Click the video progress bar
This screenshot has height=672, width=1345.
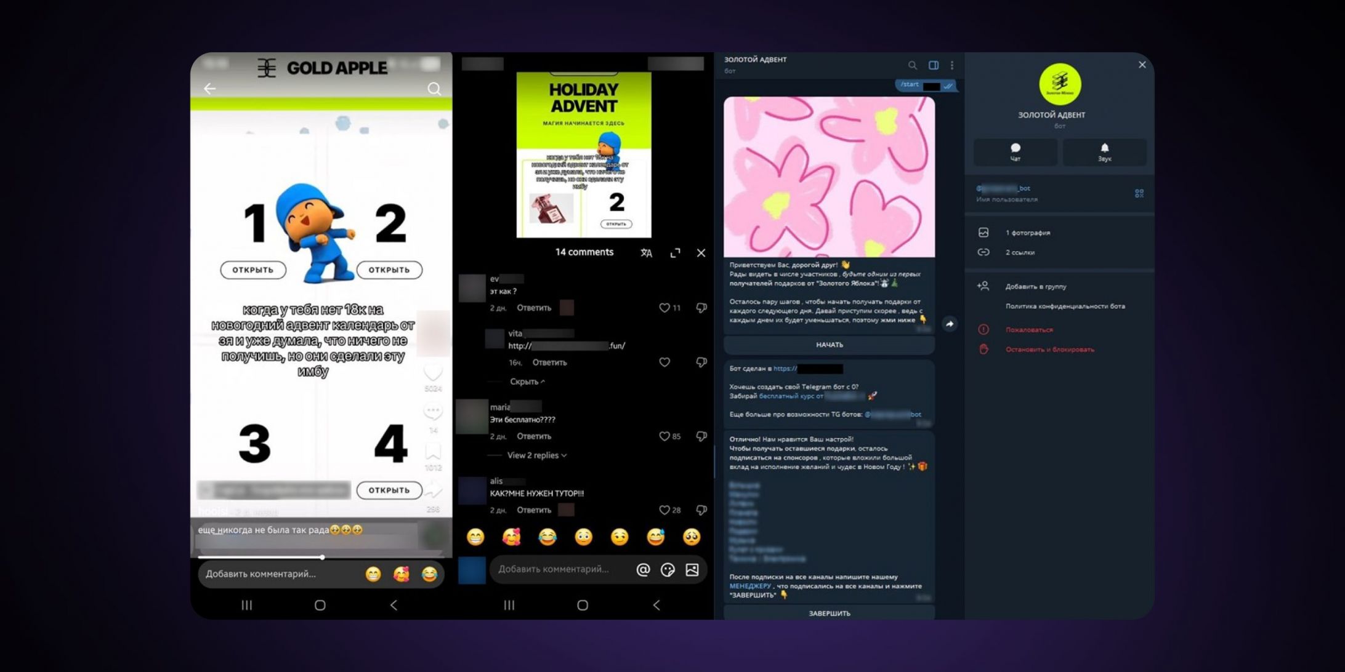pos(320,557)
